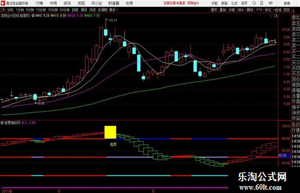Click the 证券交易未登录 status link
This screenshot has height=193, width=300.
point(175,3)
